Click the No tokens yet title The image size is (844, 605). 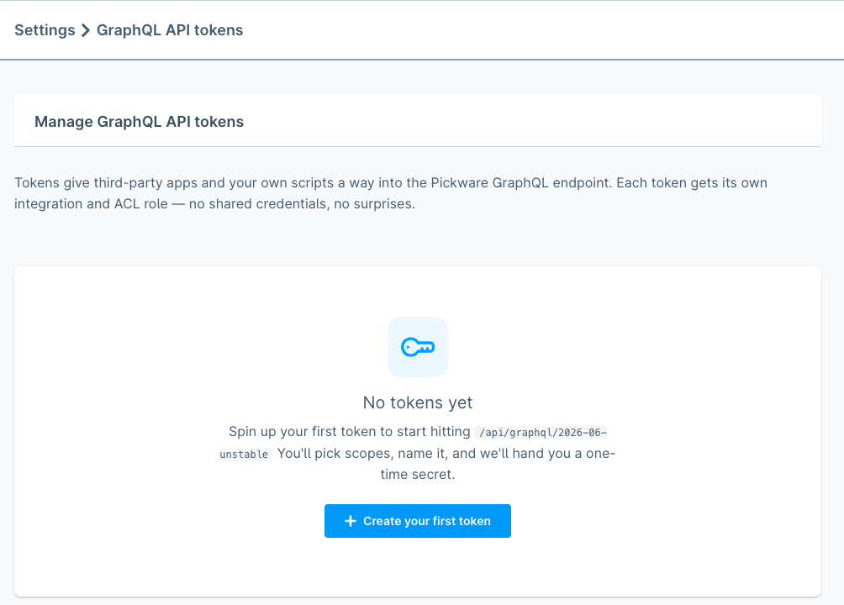pyautogui.click(x=418, y=402)
